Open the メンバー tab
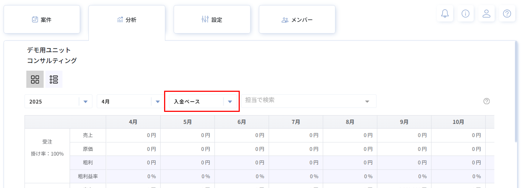 [297, 20]
